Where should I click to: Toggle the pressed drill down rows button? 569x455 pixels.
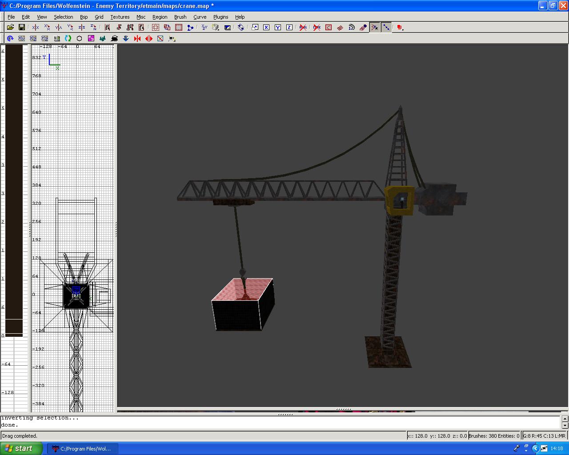(x=386, y=28)
